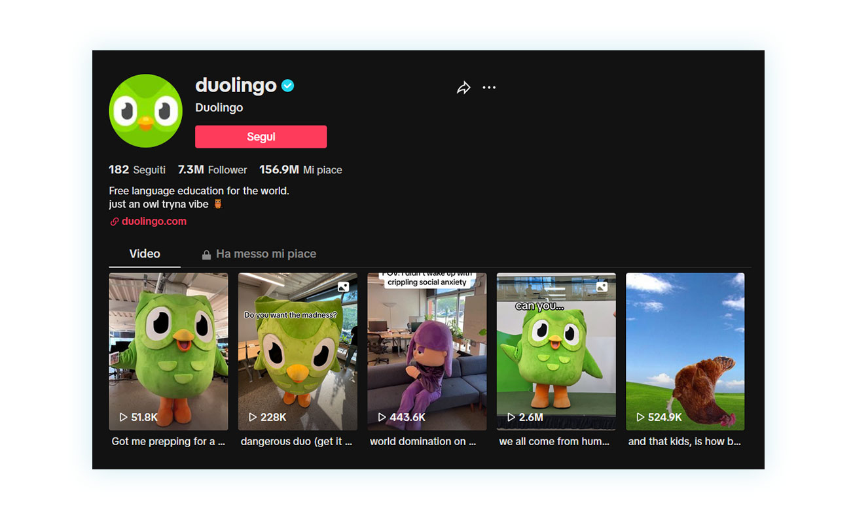This screenshot has width=851, height=521.
Task: Click the 2.6M view count
Action: pyautogui.click(x=531, y=417)
